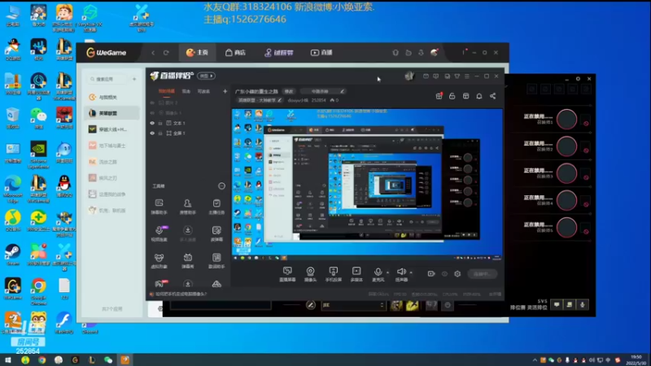Click the start streaming button

tap(483, 274)
